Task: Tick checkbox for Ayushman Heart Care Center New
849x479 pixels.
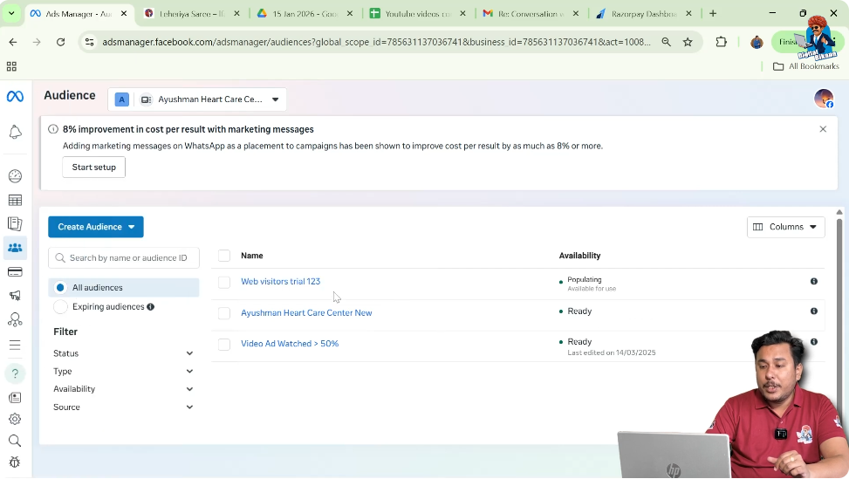Action: point(224,313)
